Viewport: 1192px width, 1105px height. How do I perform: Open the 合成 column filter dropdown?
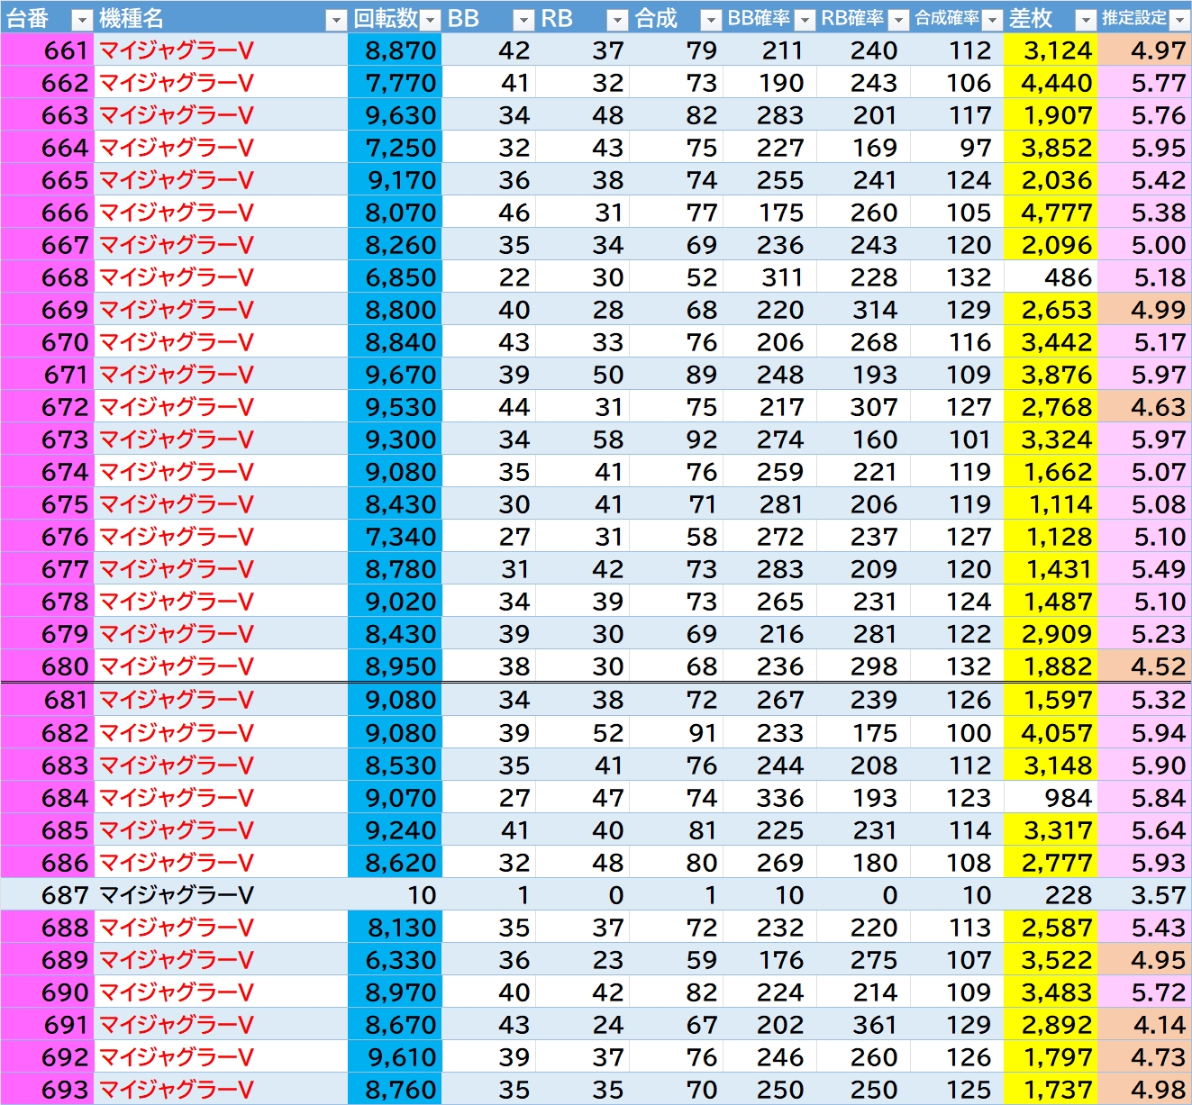pyautogui.click(x=712, y=20)
